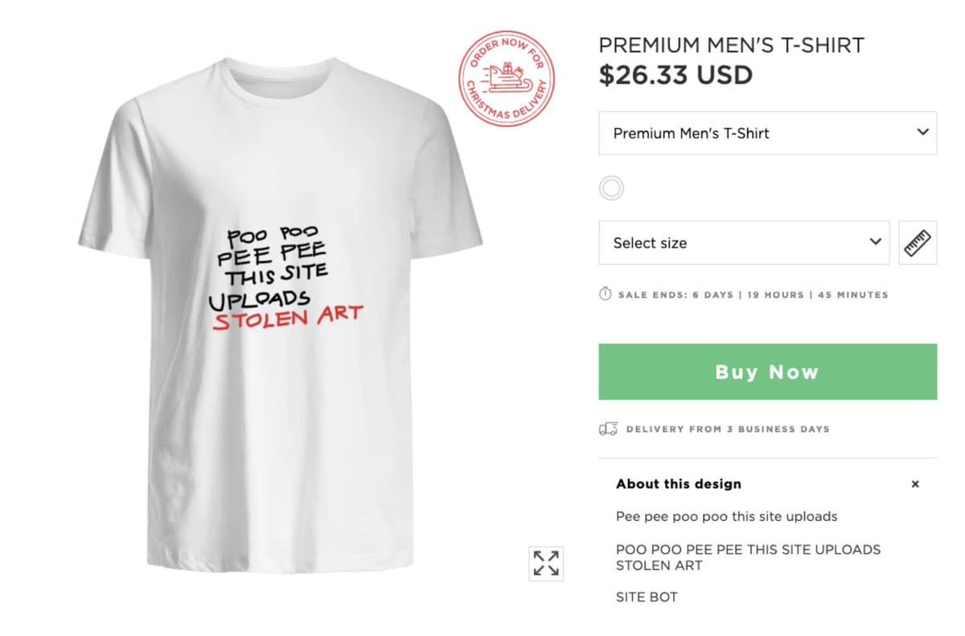Click the uppercase POO POO PEE PEE description tag
Screen dimensions: 965x636
coord(748,557)
